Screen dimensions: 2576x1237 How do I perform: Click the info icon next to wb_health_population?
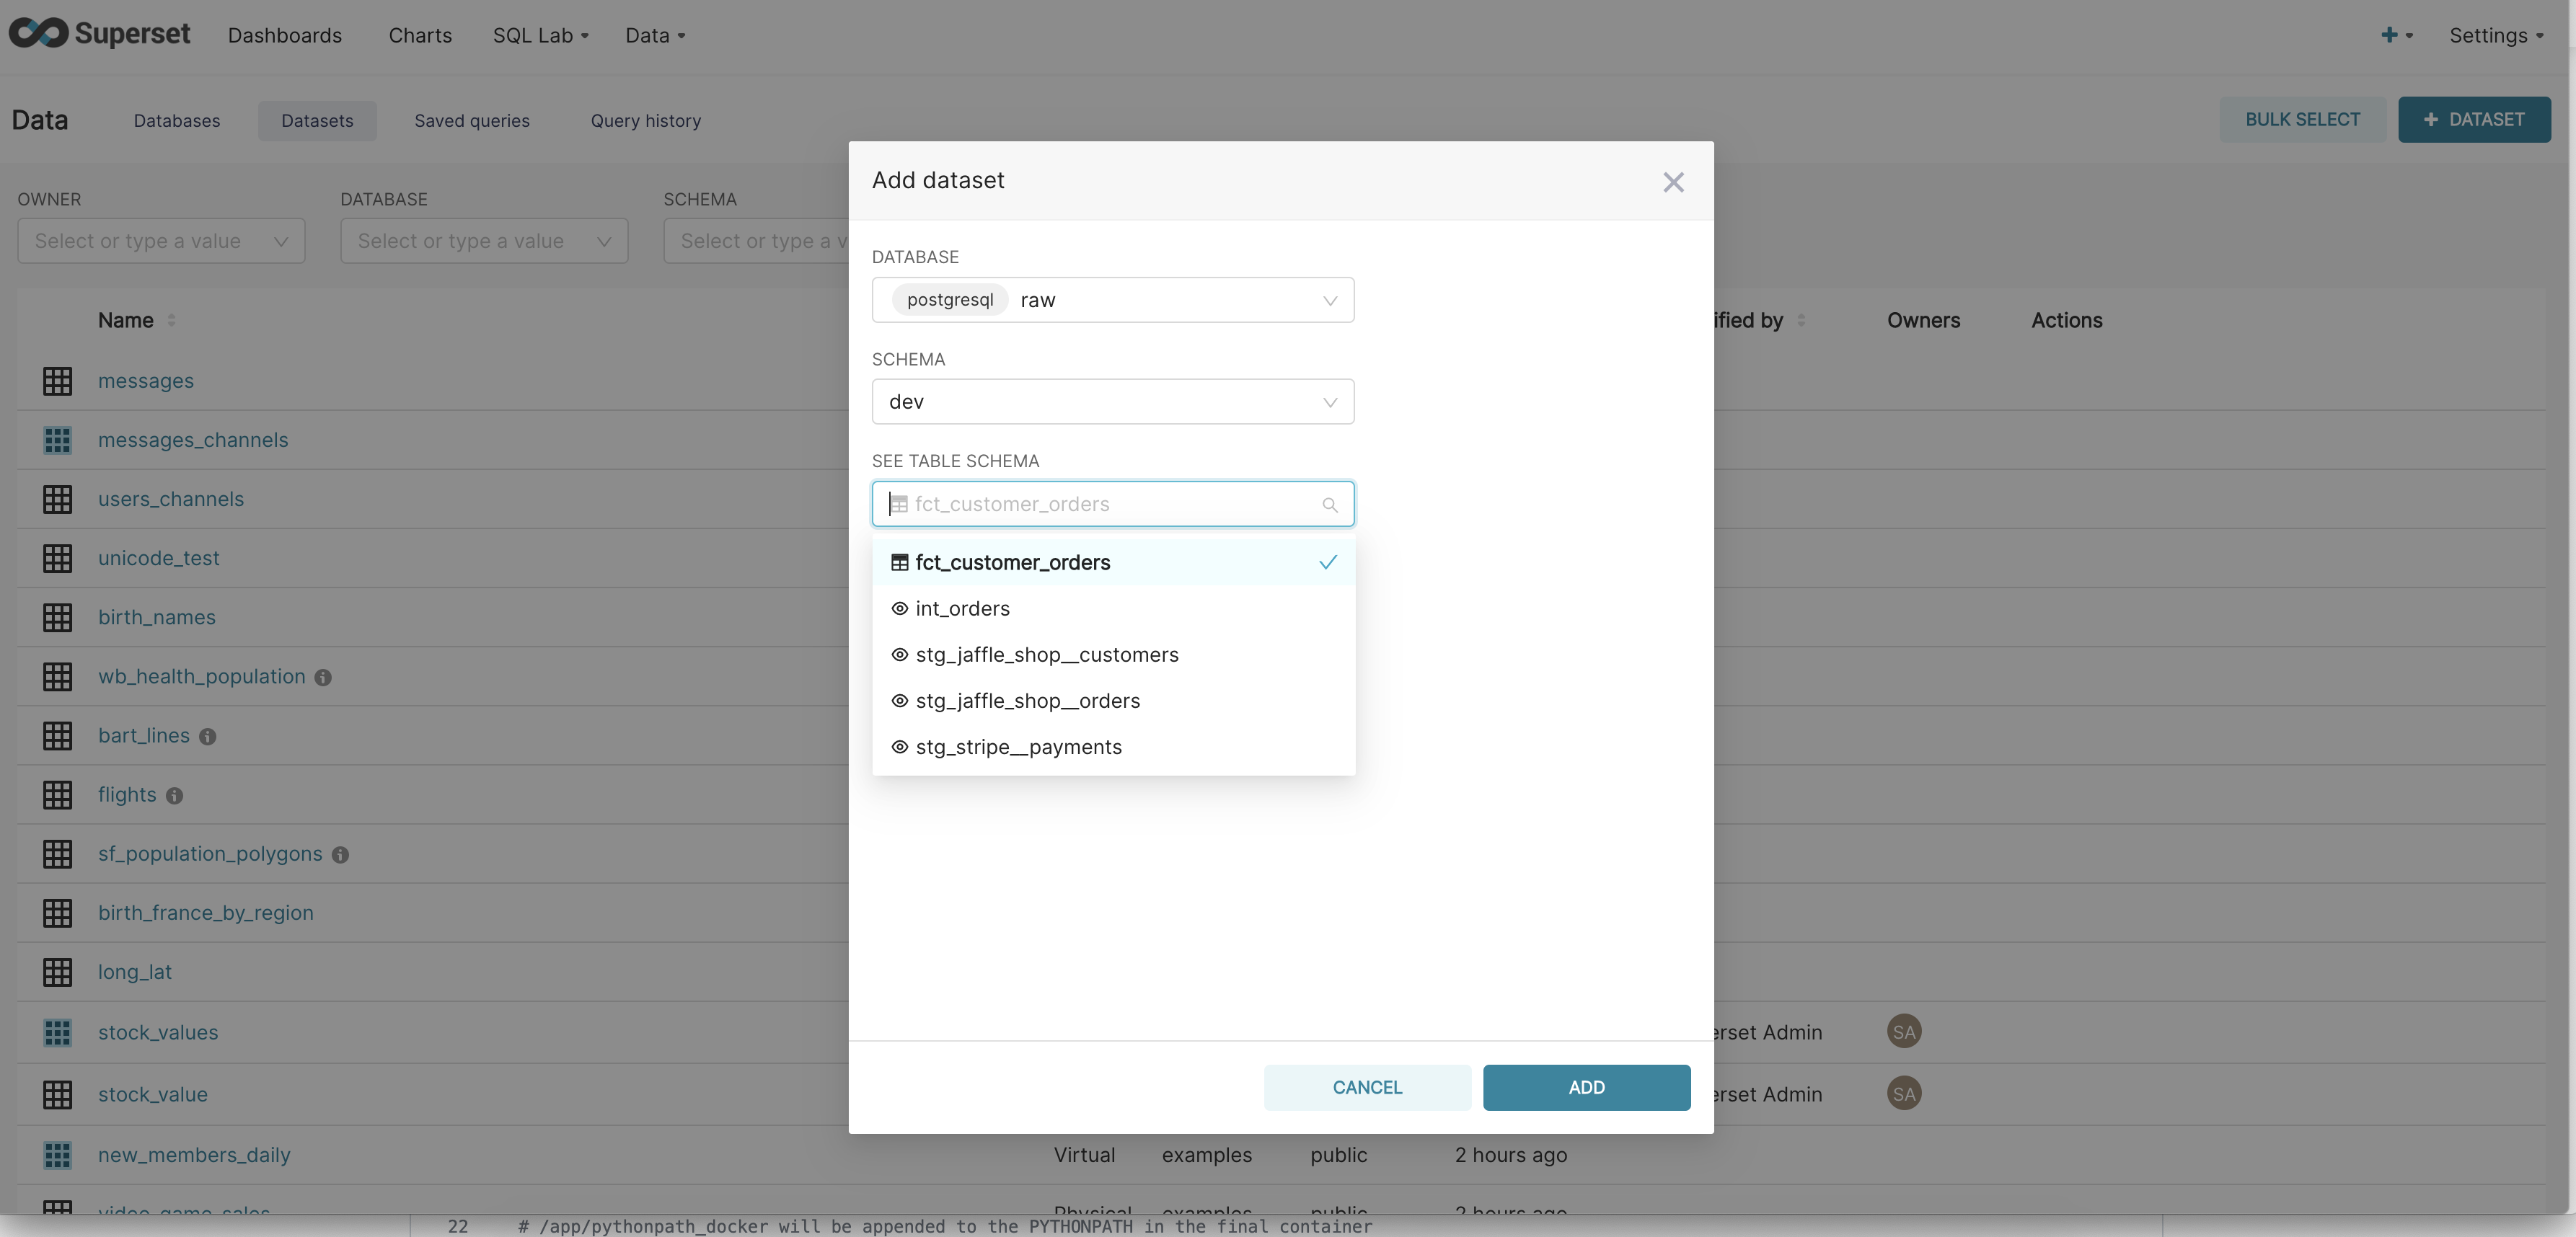tap(323, 678)
